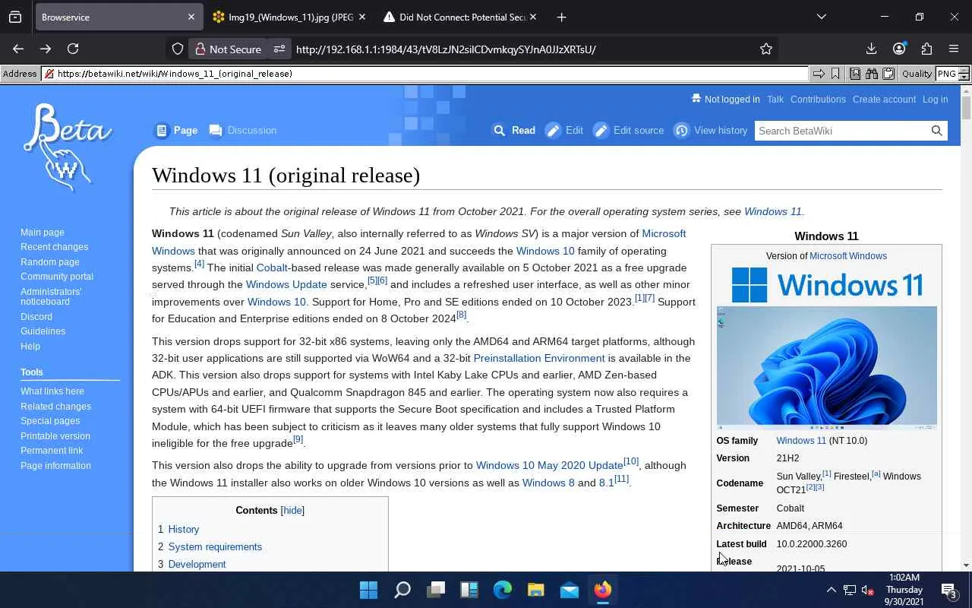Viewport: 972px width, 608px height.
Task: Hide the Contents box via hide link
Action: coord(292,511)
